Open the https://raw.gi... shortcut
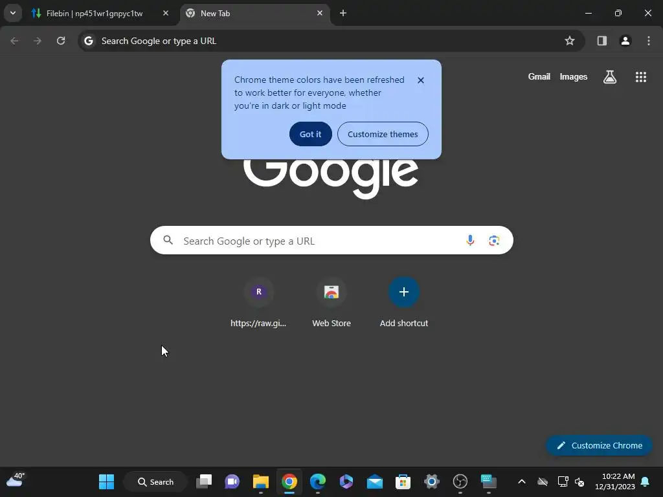The height and width of the screenshot is (497, 663). 258,303
